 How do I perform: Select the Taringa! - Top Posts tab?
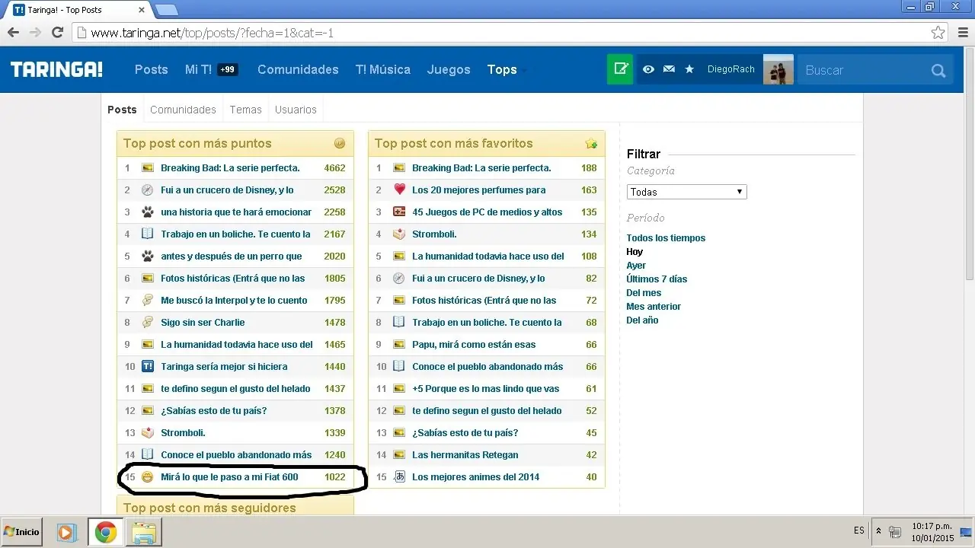(76, 10)
